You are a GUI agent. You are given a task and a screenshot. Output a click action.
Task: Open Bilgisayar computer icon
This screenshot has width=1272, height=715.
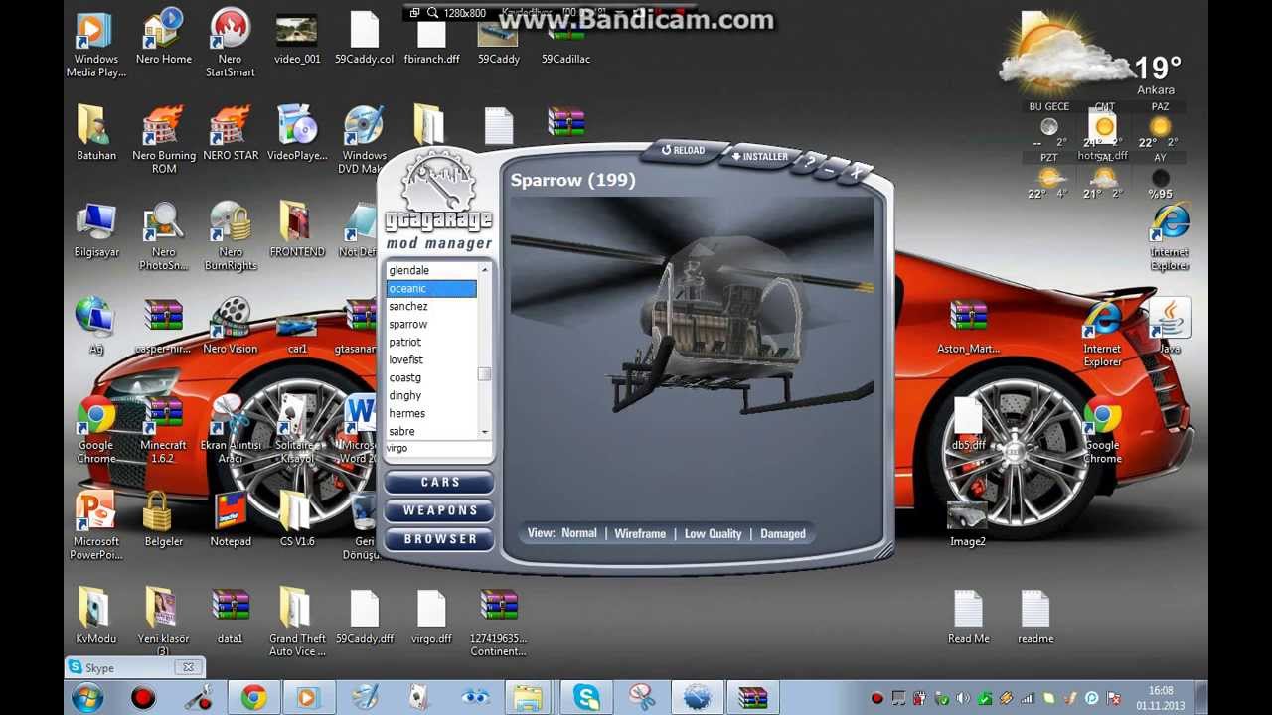click(95, 229)
